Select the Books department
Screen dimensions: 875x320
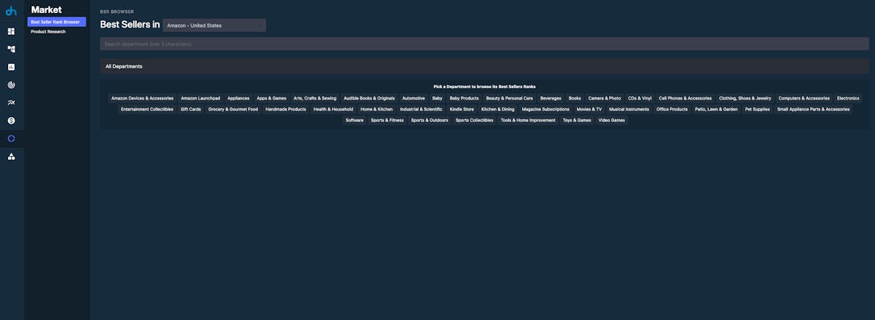click(x=575, y=98)
